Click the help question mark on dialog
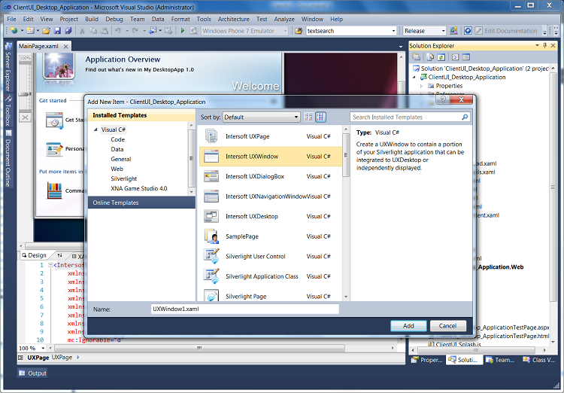 coord(444,99)
